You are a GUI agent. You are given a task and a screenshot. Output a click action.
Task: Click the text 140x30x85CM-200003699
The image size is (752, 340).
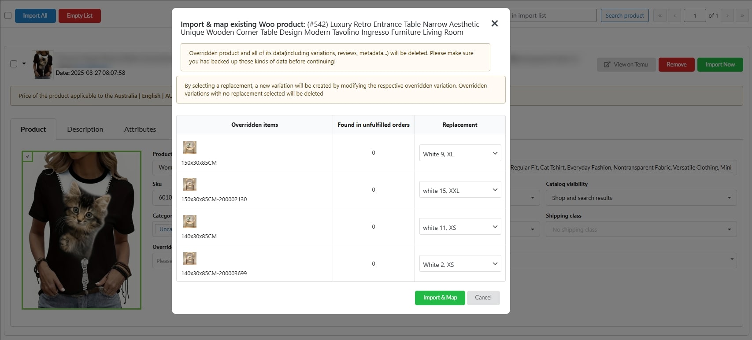[214, 273]
